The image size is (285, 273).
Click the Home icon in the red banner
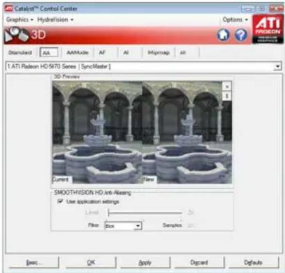pyautogui.click(x=223, y=34)
